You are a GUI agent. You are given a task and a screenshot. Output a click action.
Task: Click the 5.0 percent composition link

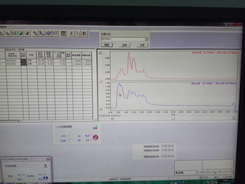88,140
